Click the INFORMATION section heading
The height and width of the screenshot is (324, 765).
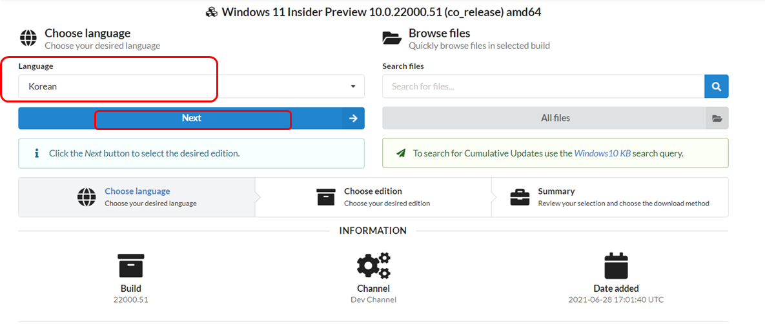click(372, 231)
